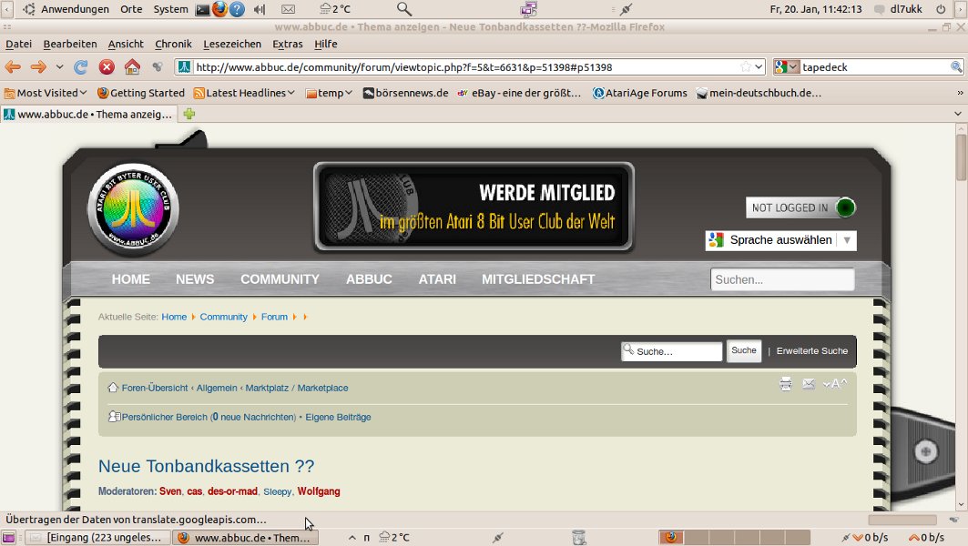Print the topic with the printer icon
968x546 pixels.
786,384
